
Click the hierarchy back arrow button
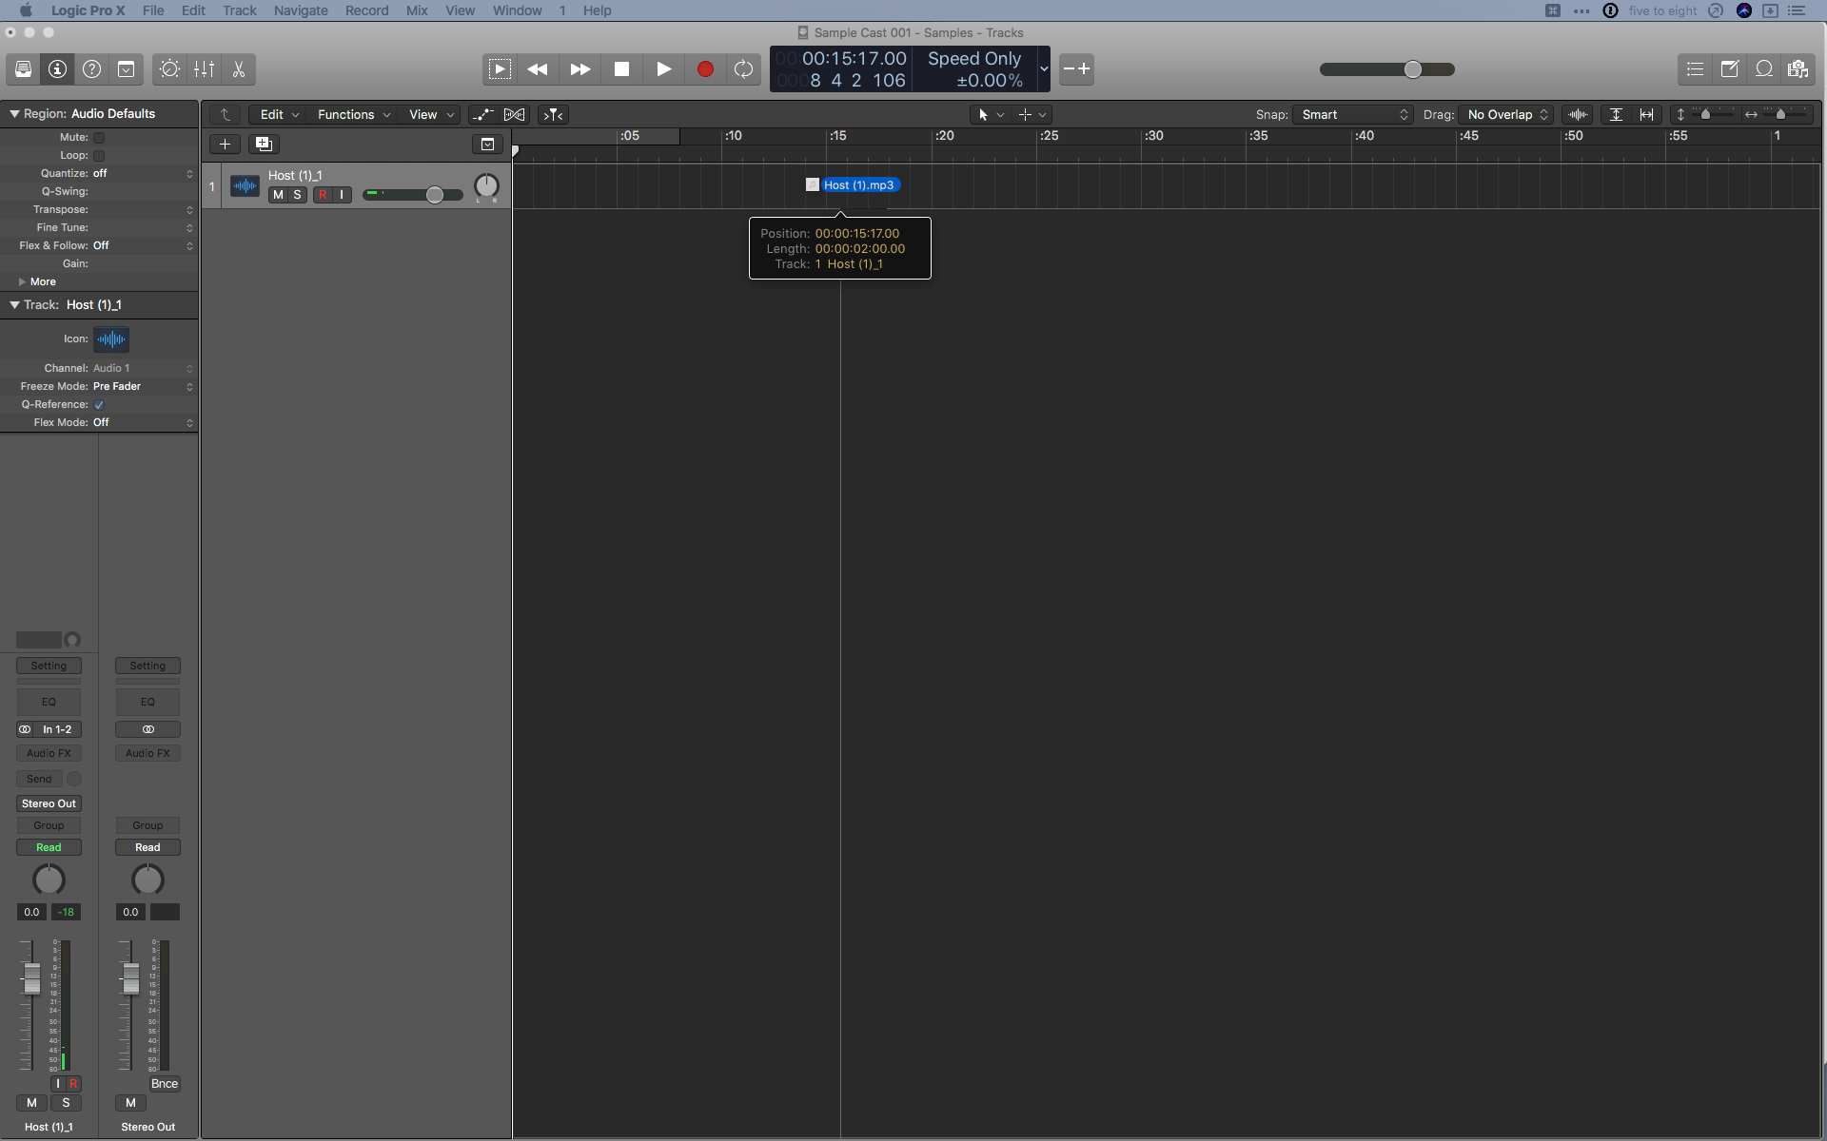[226, 115]
